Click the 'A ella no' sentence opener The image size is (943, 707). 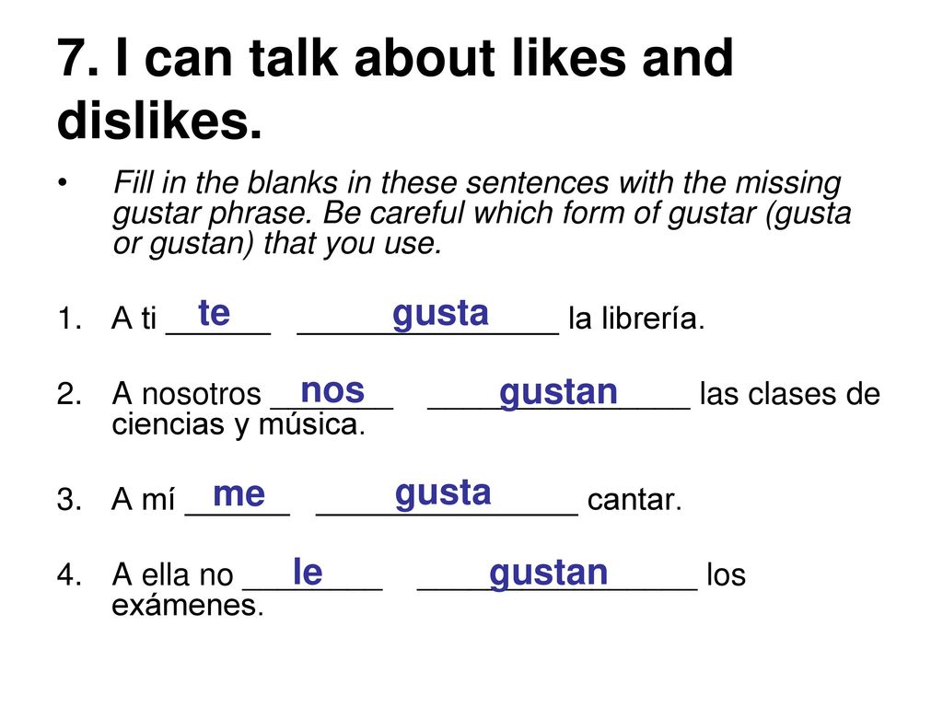172,574
